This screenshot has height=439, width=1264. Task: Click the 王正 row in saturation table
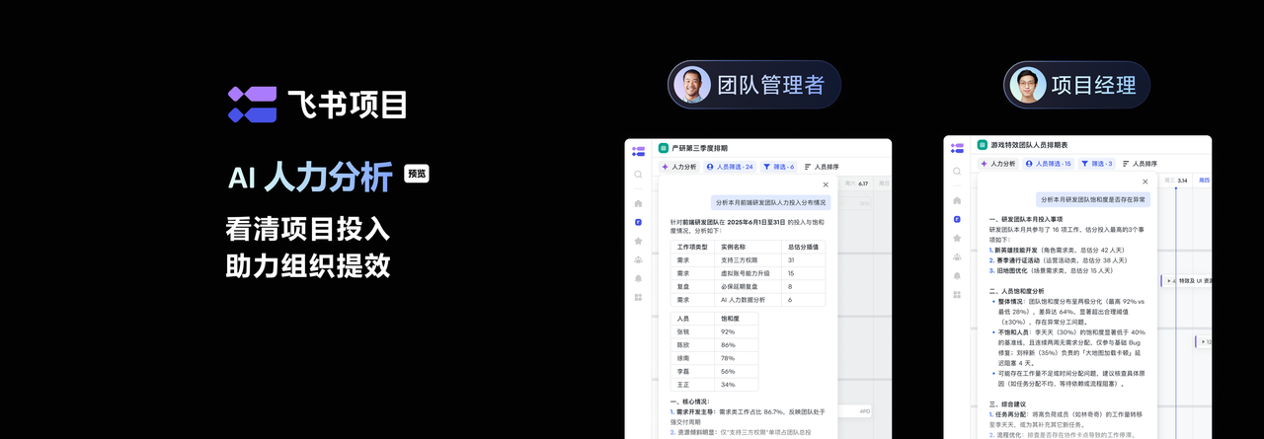click(x=714, y=385)
